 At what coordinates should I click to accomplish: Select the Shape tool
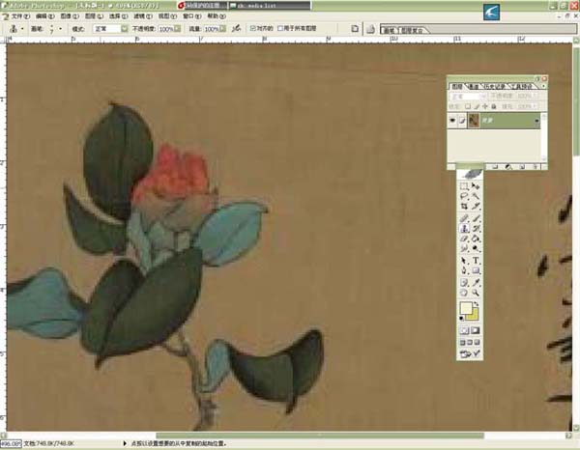[476, 270]
